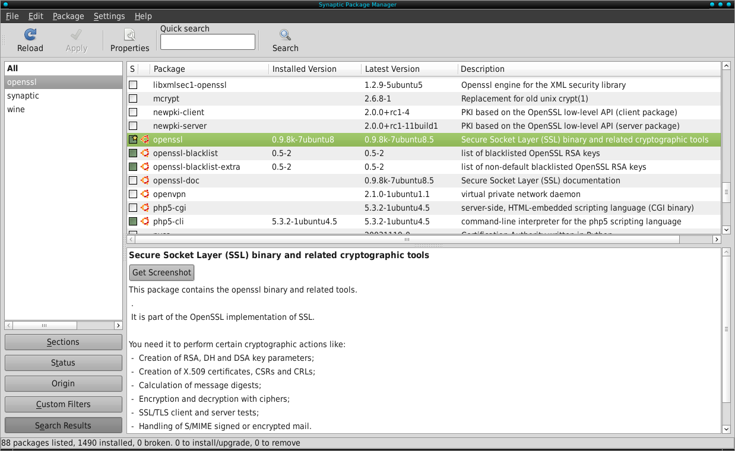Open the Settings menu
735x451 pixels.
[x=109, y=16]
